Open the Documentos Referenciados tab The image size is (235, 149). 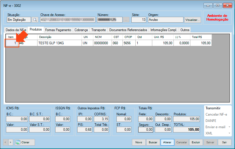(128, 30)
